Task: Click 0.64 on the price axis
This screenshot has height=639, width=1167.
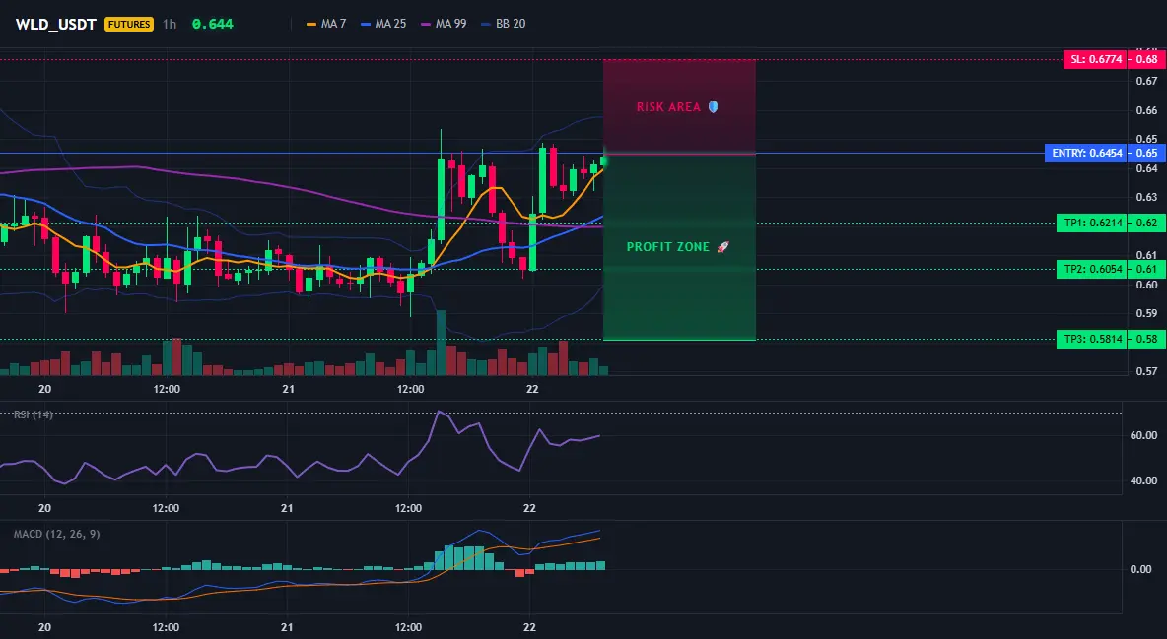Action: click(x=1147, y=168)
